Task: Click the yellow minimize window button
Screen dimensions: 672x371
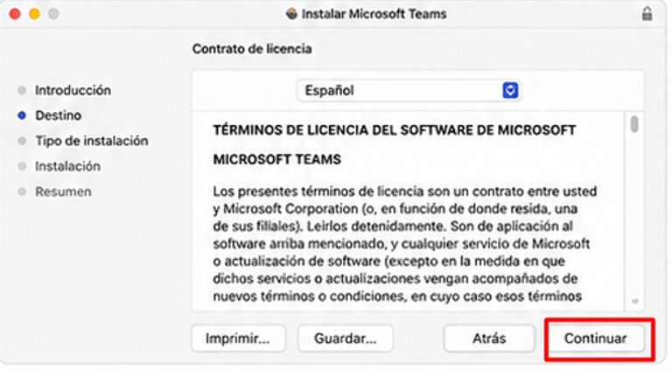Action: pyautogui.click(x=34, y=14)
